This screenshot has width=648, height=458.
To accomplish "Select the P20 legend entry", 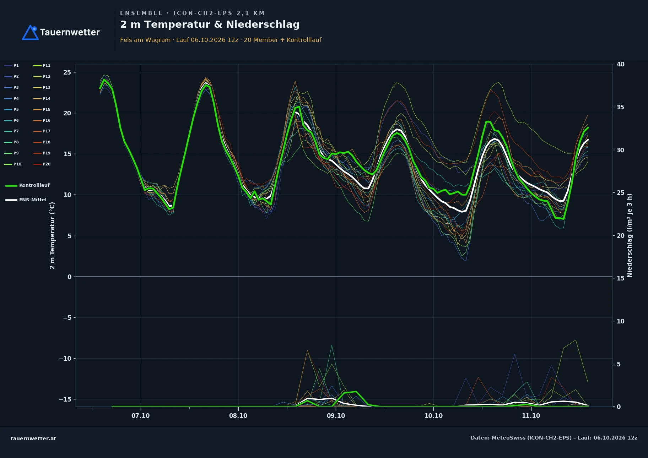I will tap(42, 164).
